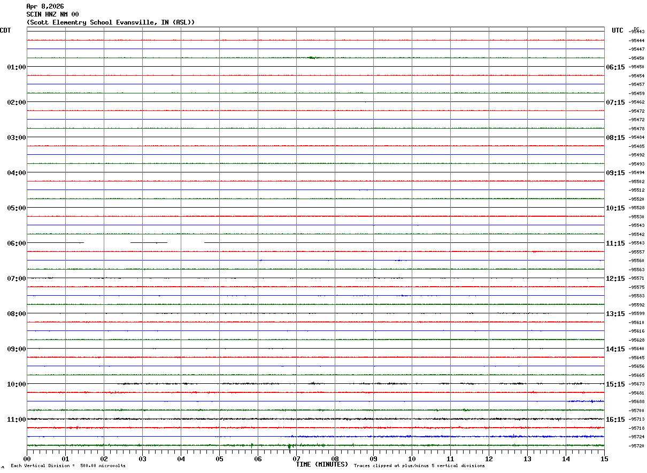Click the '07:15' UTC time label
This screenshot has height=473, width=647.
(x=615, y=103)
